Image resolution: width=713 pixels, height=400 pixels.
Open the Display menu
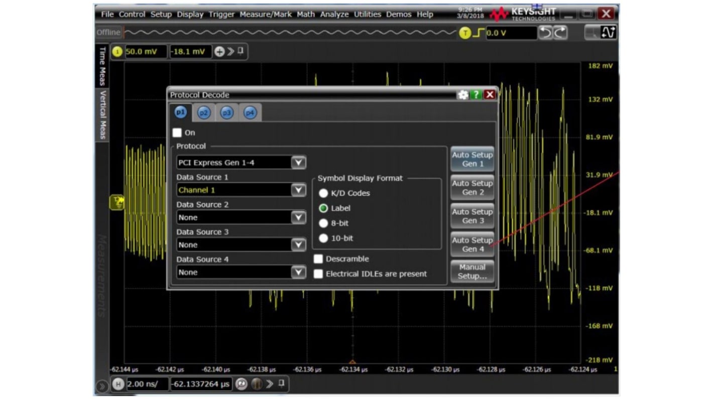pyautogui.click(x=190, y=14)
